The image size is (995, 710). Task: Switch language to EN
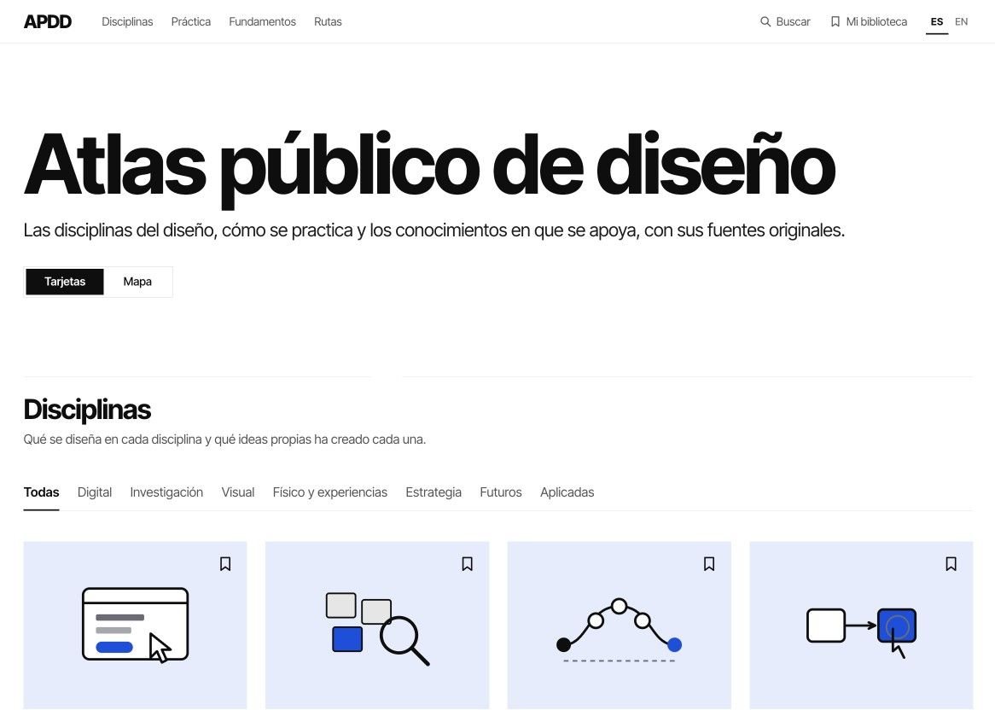tap(962, 21)
